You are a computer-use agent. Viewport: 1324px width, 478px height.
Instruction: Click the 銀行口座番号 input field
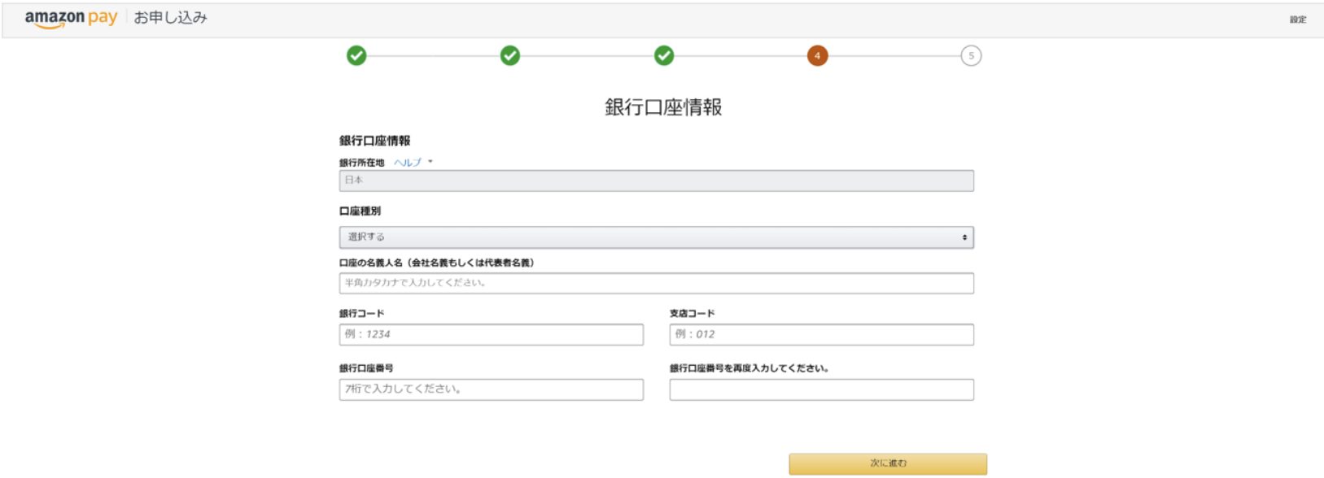492,389
